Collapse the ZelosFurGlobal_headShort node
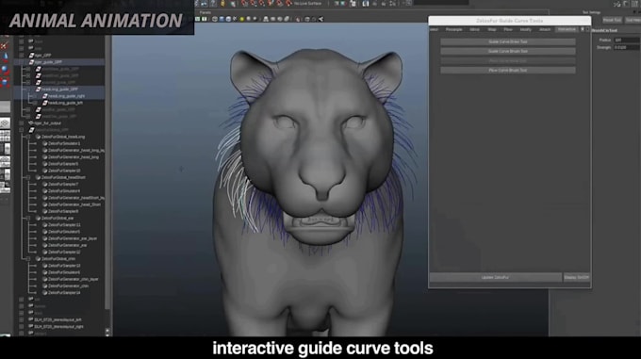The width and height of the screenshot is (641, 359). pos(27,178)
